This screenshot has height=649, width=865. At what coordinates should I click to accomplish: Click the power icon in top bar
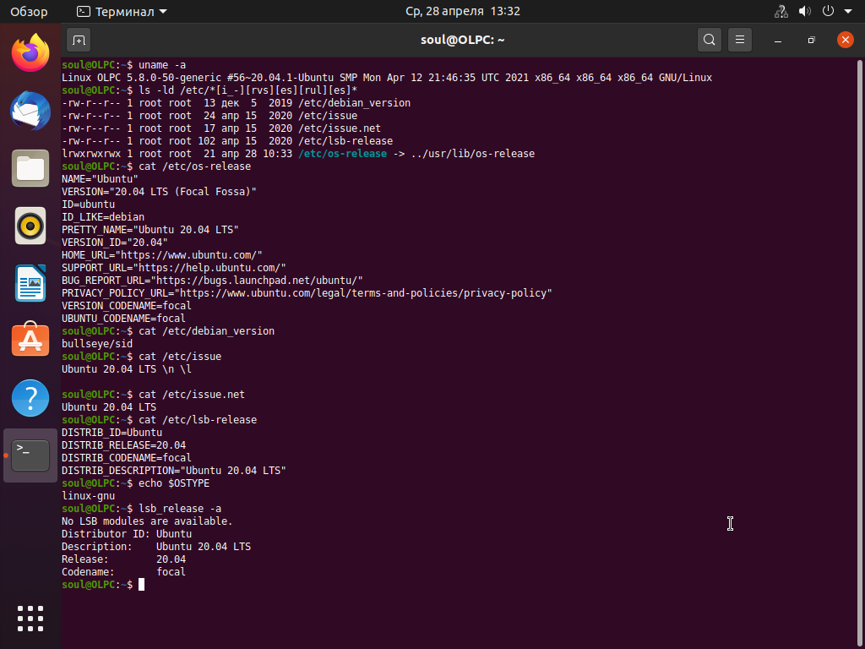tap(828, 11)
